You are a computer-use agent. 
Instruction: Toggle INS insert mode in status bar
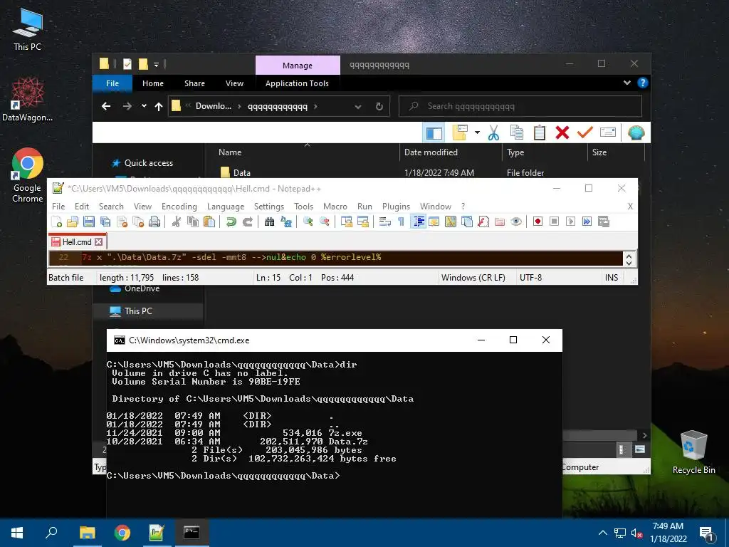(x=612, y=278)
